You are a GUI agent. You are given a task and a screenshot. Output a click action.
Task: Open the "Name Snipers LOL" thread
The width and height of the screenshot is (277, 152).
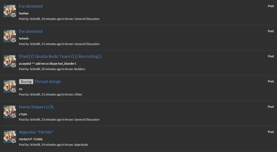pyautogui.click(x=37, y=107)
